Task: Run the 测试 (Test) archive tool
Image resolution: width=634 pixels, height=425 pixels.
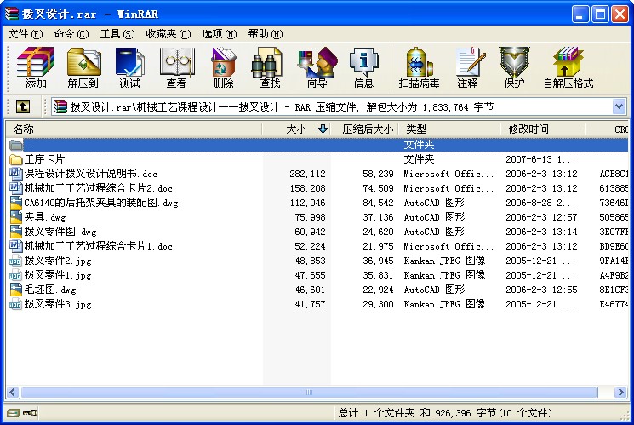Action: pos(129,67)
